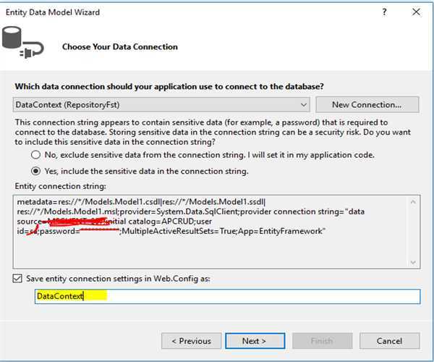
Task: Open the New Connection dialog
Action: (x=367, y=104)
